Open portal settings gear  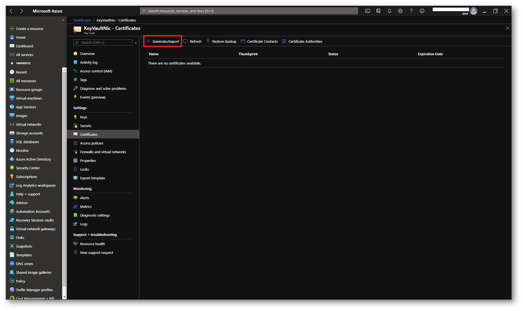coord(400,11)
